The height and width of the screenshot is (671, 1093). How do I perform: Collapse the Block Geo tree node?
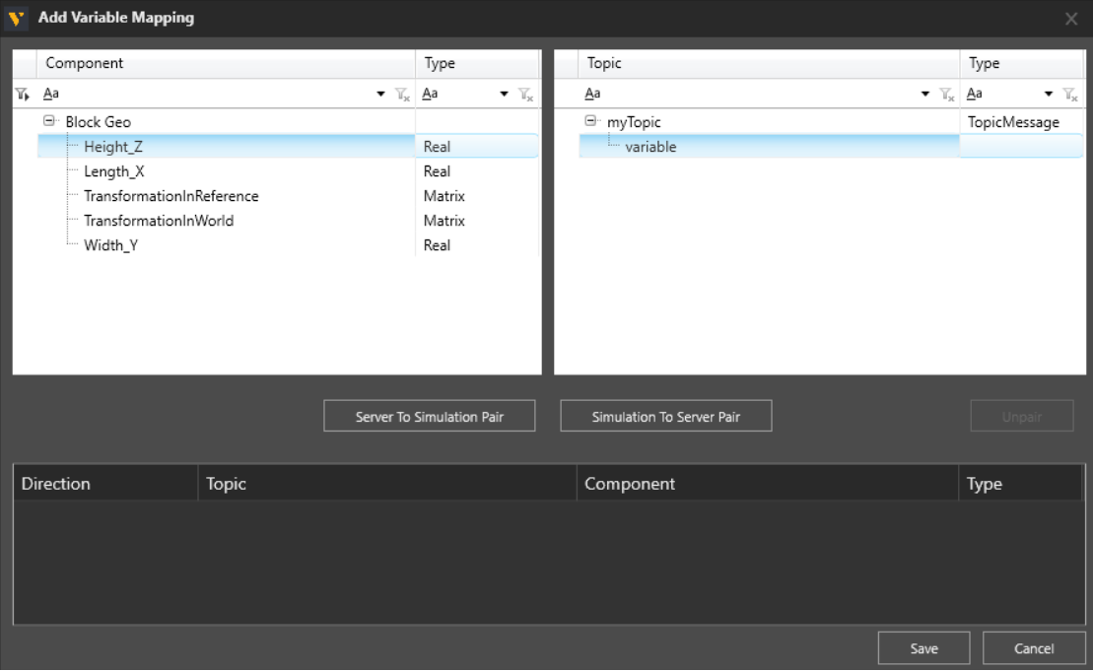click(48, 122)
